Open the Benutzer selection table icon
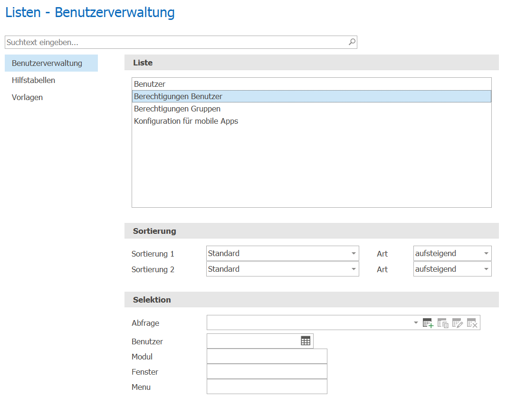The image size is (507, 405). 306,341
